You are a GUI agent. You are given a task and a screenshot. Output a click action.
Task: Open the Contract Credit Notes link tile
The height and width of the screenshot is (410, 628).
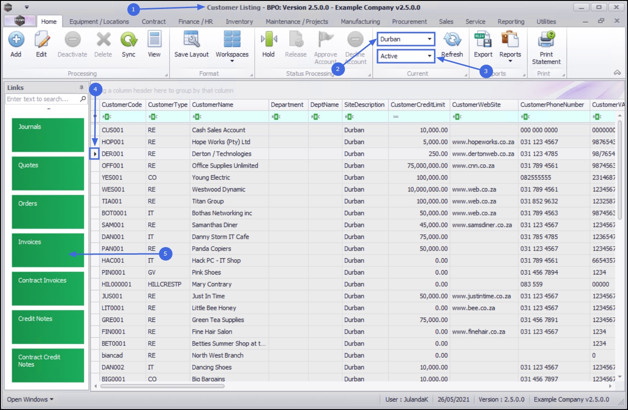(x=48, y=365)
